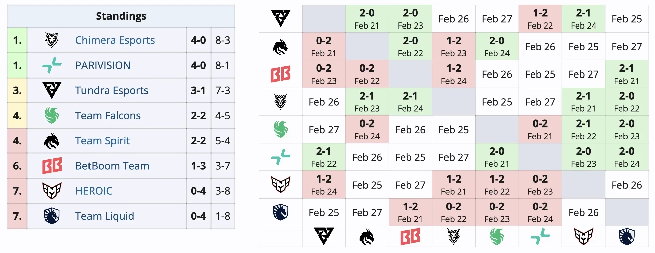Click the Team Spirit logo in standings
Image resolution: width=655 pixels, height=253 pixels.
[x=52, y=141]
